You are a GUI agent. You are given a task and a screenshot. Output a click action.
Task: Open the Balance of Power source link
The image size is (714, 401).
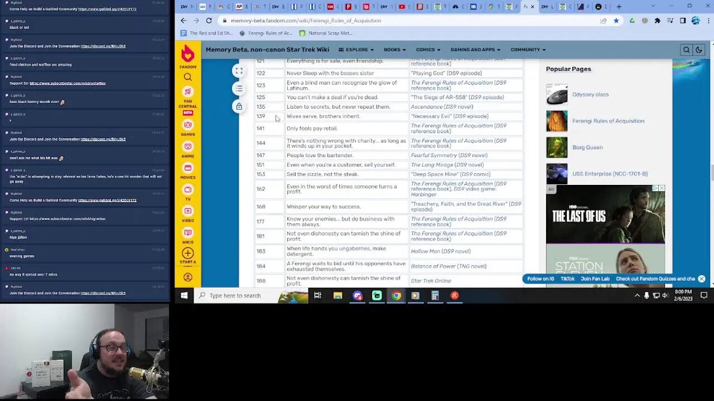(433, 266)
